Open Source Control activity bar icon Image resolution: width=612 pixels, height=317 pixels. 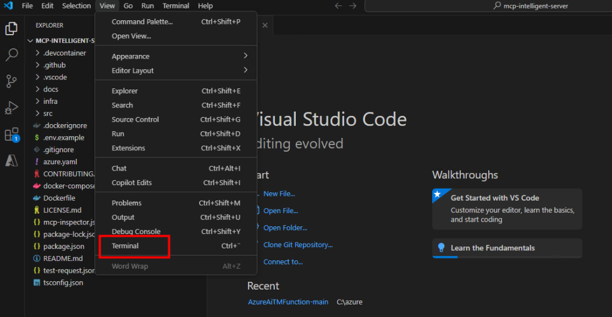(11, 81)
